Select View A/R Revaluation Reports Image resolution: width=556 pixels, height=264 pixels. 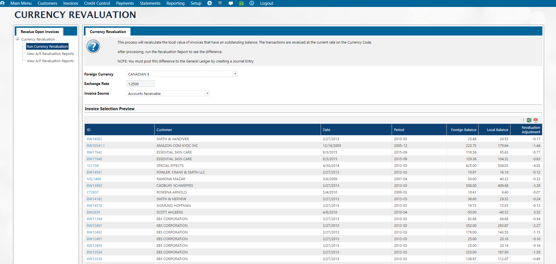tap(50, 54)
